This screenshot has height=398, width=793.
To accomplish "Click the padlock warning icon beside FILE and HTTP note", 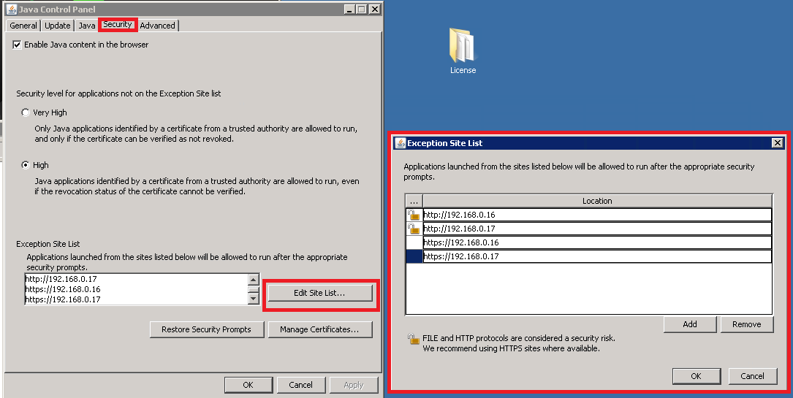I will point(414,339).
